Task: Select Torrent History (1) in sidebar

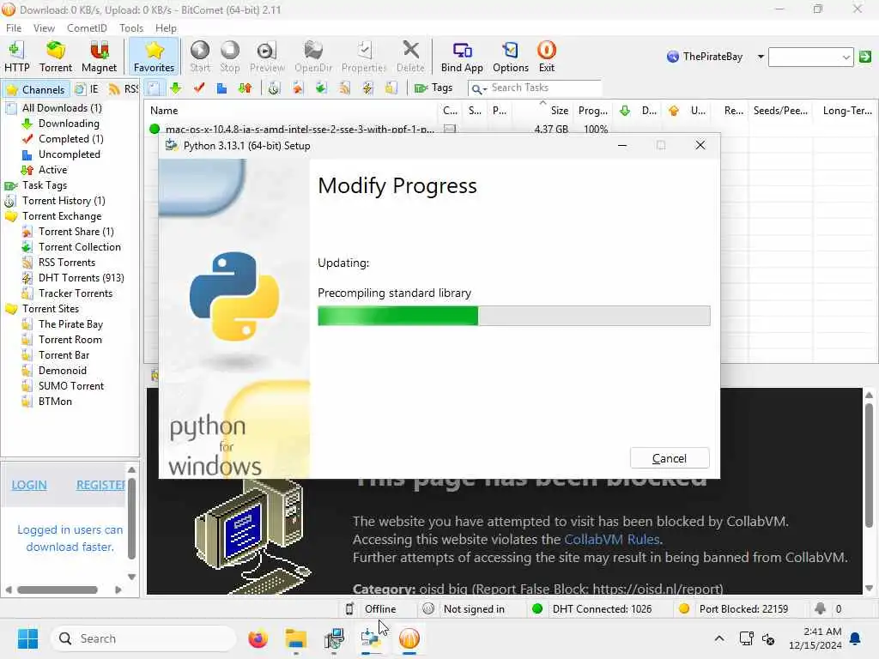Action: pyautogui.click(x=64, y=201)
